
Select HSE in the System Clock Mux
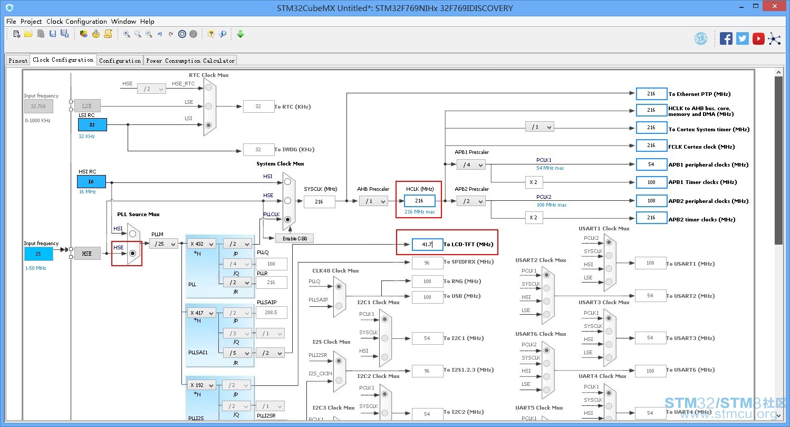click(x=287, y=200)
